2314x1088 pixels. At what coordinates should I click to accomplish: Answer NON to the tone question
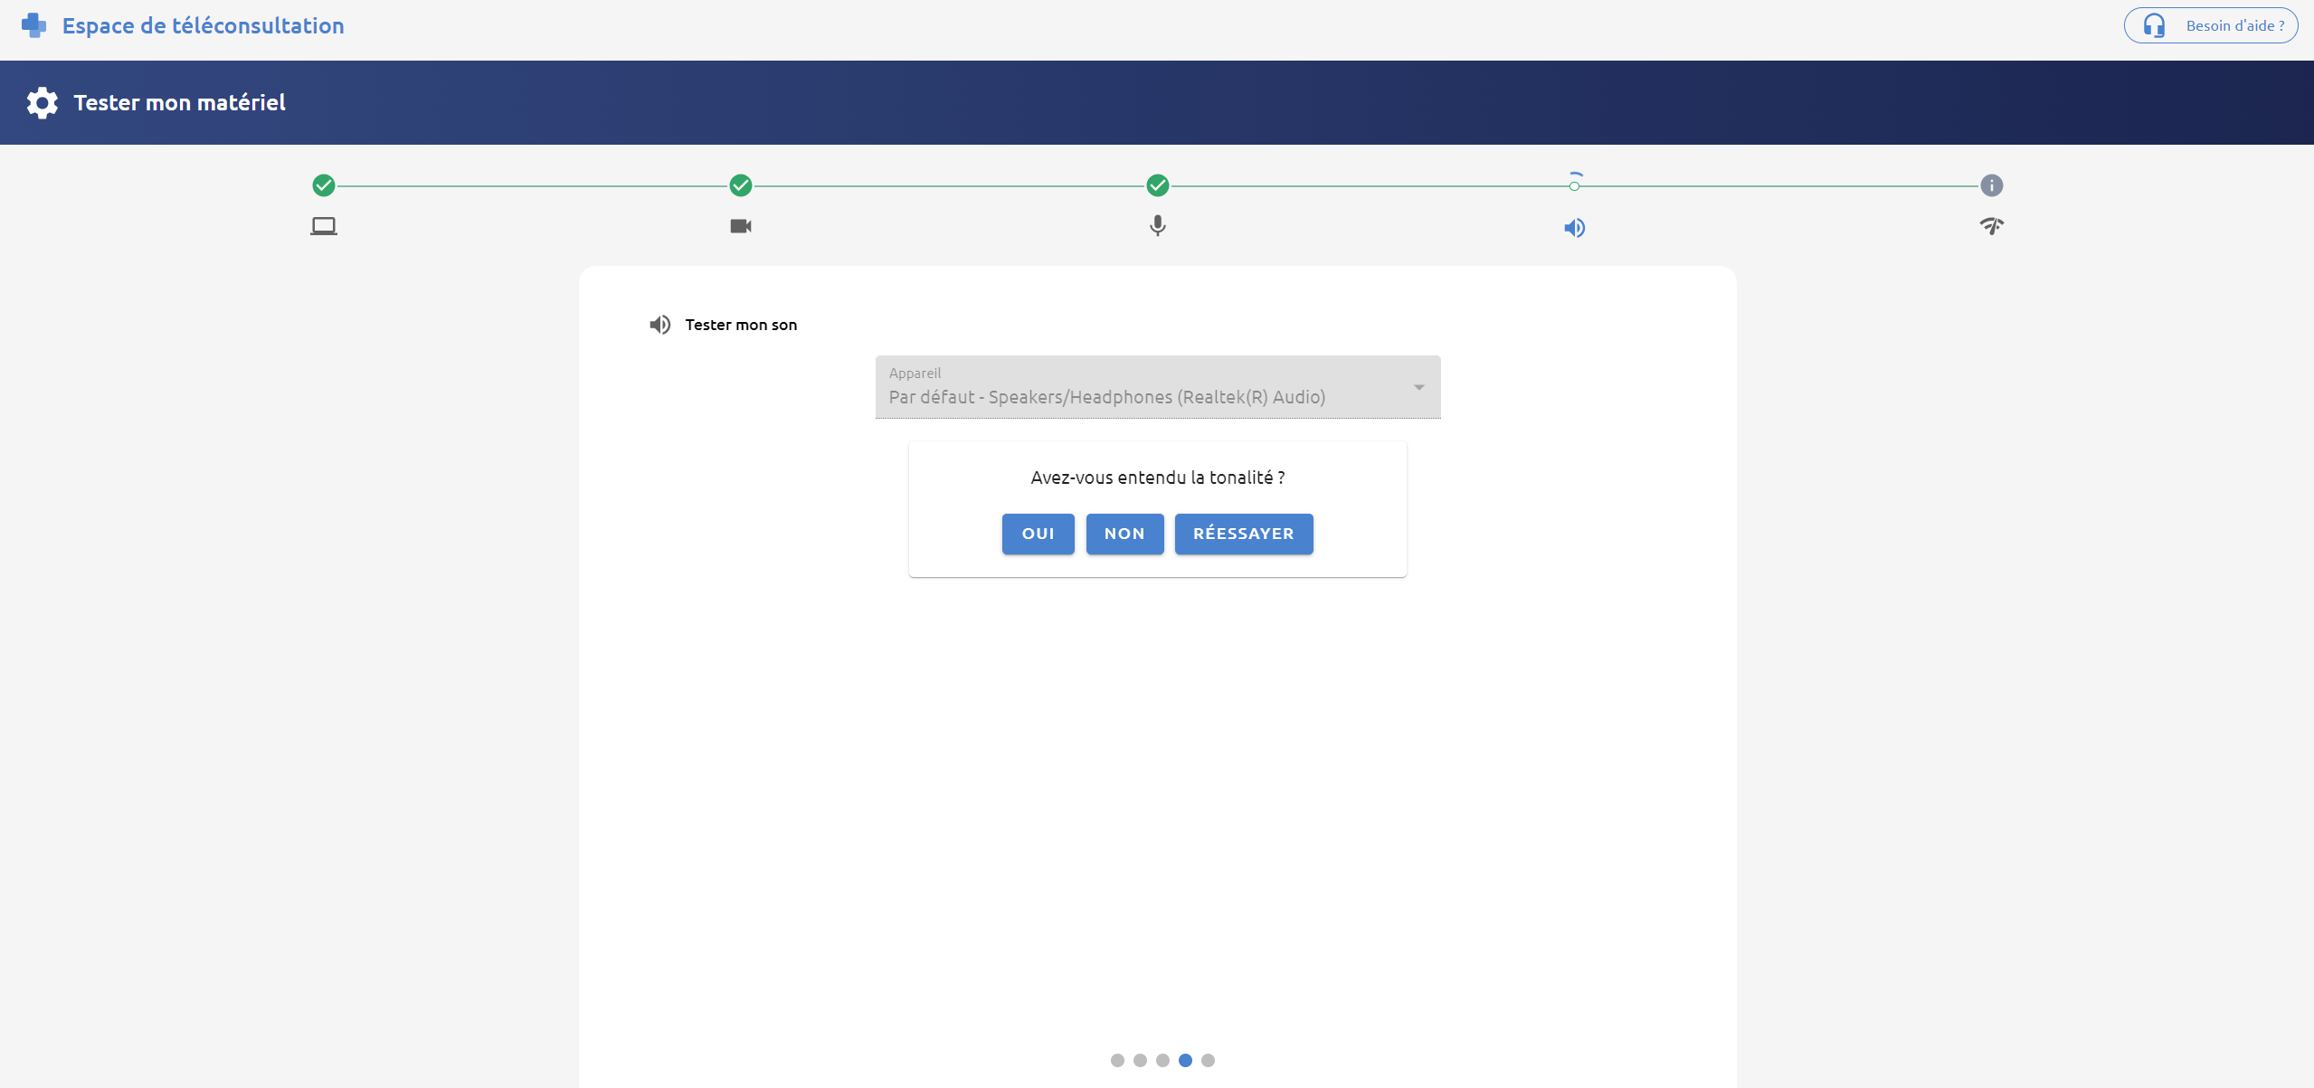[1124, 534]
